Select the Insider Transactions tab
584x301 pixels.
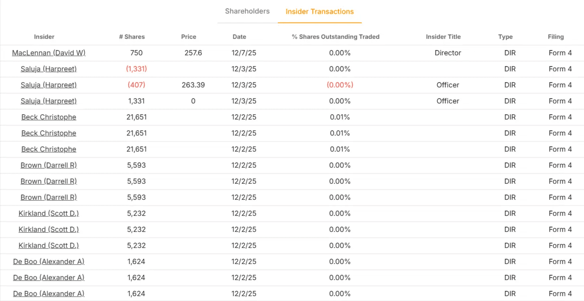[x=319, y=12]
